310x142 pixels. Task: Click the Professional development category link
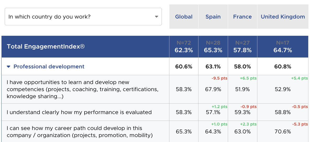coord(49,67)
